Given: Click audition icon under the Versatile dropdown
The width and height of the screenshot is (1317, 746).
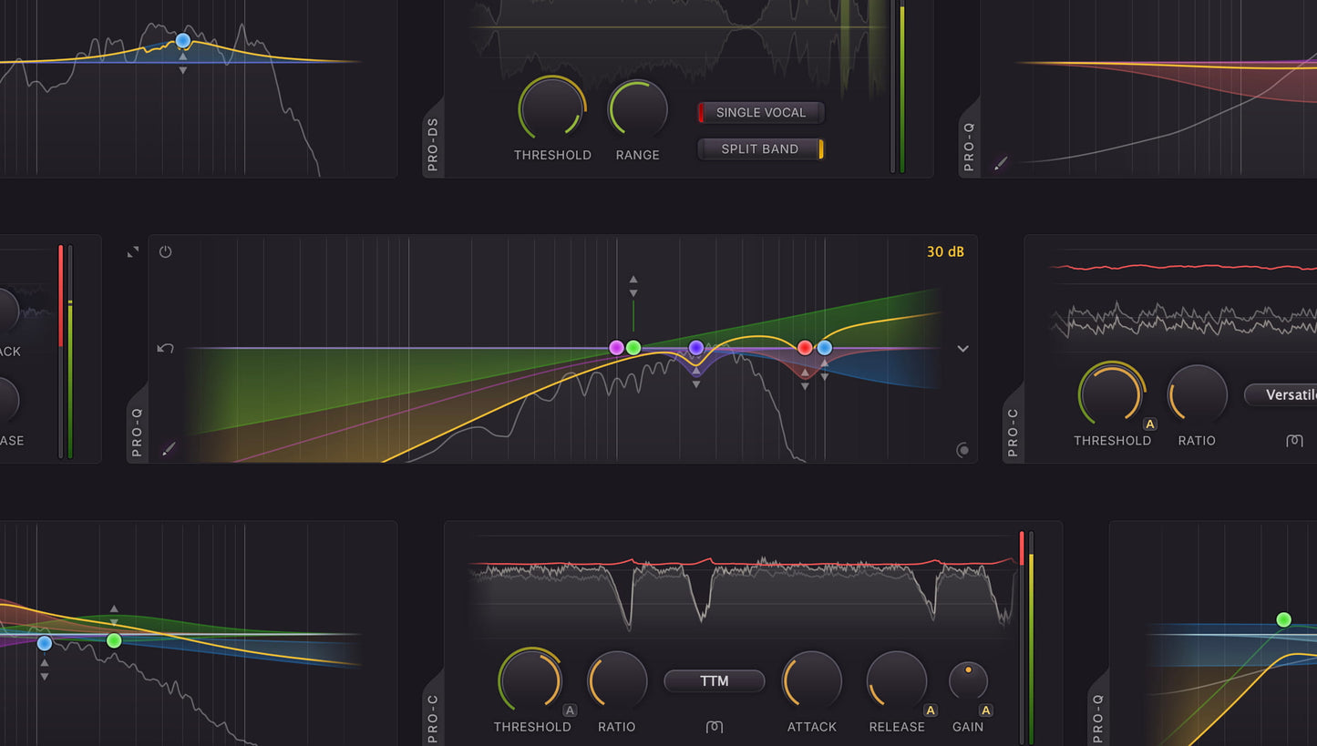Looking at the screenshot, I should (1294, 441).
